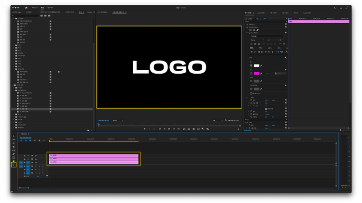362x203 pixels.
Task: Click the magenta stroke color swatch
Action: [x=257, y=74]
